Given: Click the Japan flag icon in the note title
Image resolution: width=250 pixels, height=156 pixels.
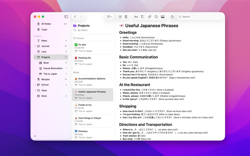Looking at the screenshot, I should 122,26.
